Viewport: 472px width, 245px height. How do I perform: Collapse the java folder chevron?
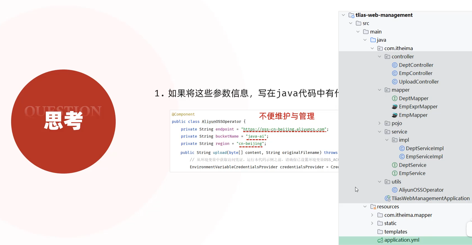[x=365, y=40]
